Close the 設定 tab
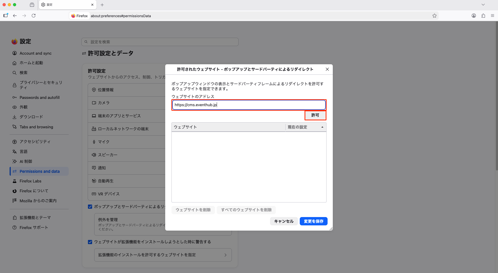 92,5
